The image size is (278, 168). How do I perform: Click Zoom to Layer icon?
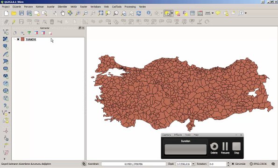click(x=116, y=13)
